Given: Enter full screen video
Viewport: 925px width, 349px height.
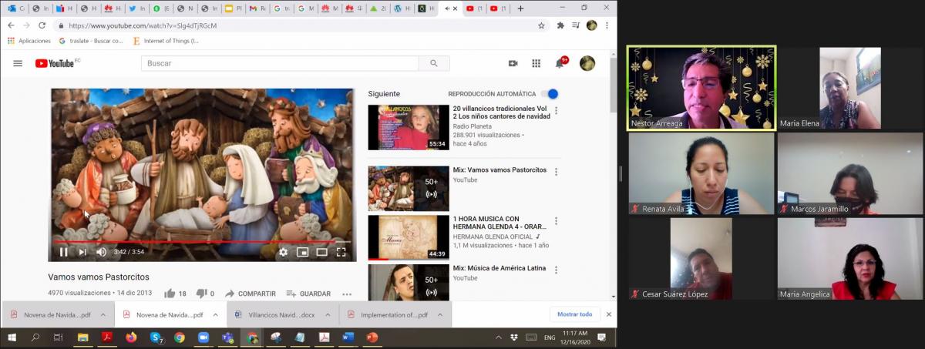Looking at the screenshot, I should click(341, 252).
